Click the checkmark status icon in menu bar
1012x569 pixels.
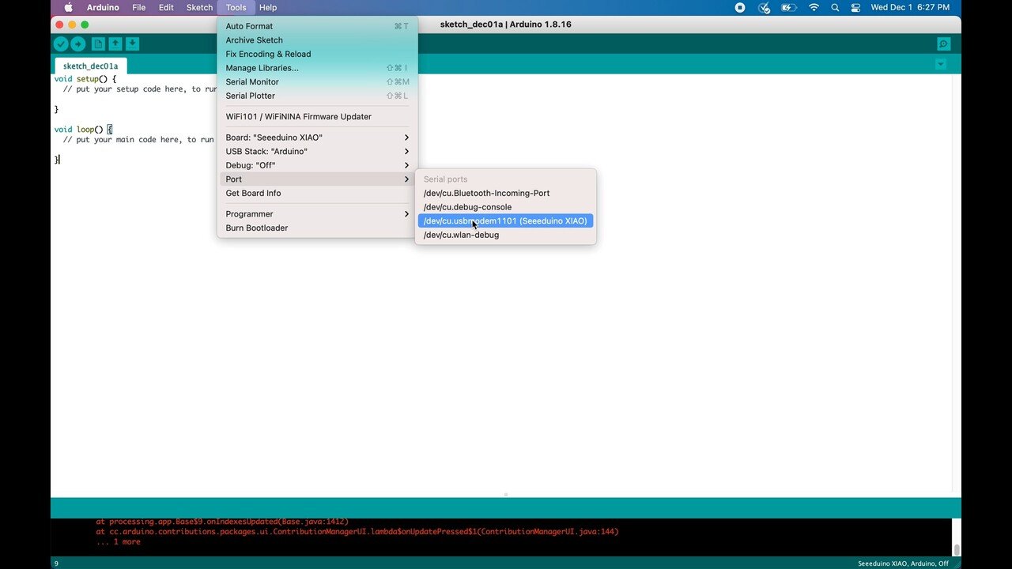764,8
